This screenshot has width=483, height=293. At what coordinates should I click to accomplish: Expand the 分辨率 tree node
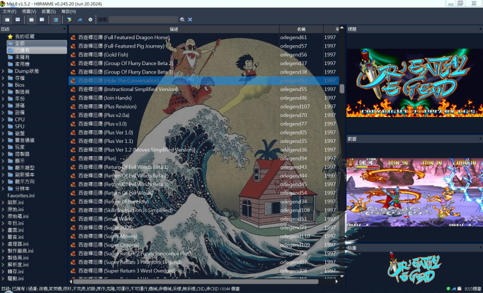[x=3, y=189]
